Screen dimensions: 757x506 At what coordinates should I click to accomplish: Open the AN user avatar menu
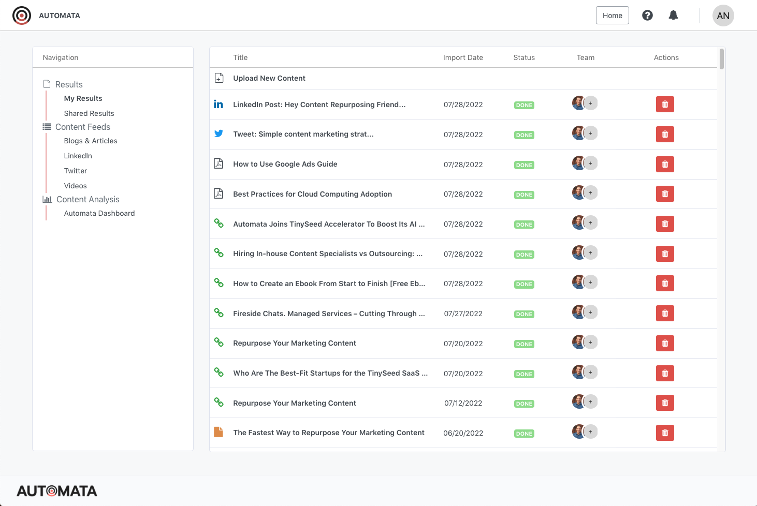point(723,16)
